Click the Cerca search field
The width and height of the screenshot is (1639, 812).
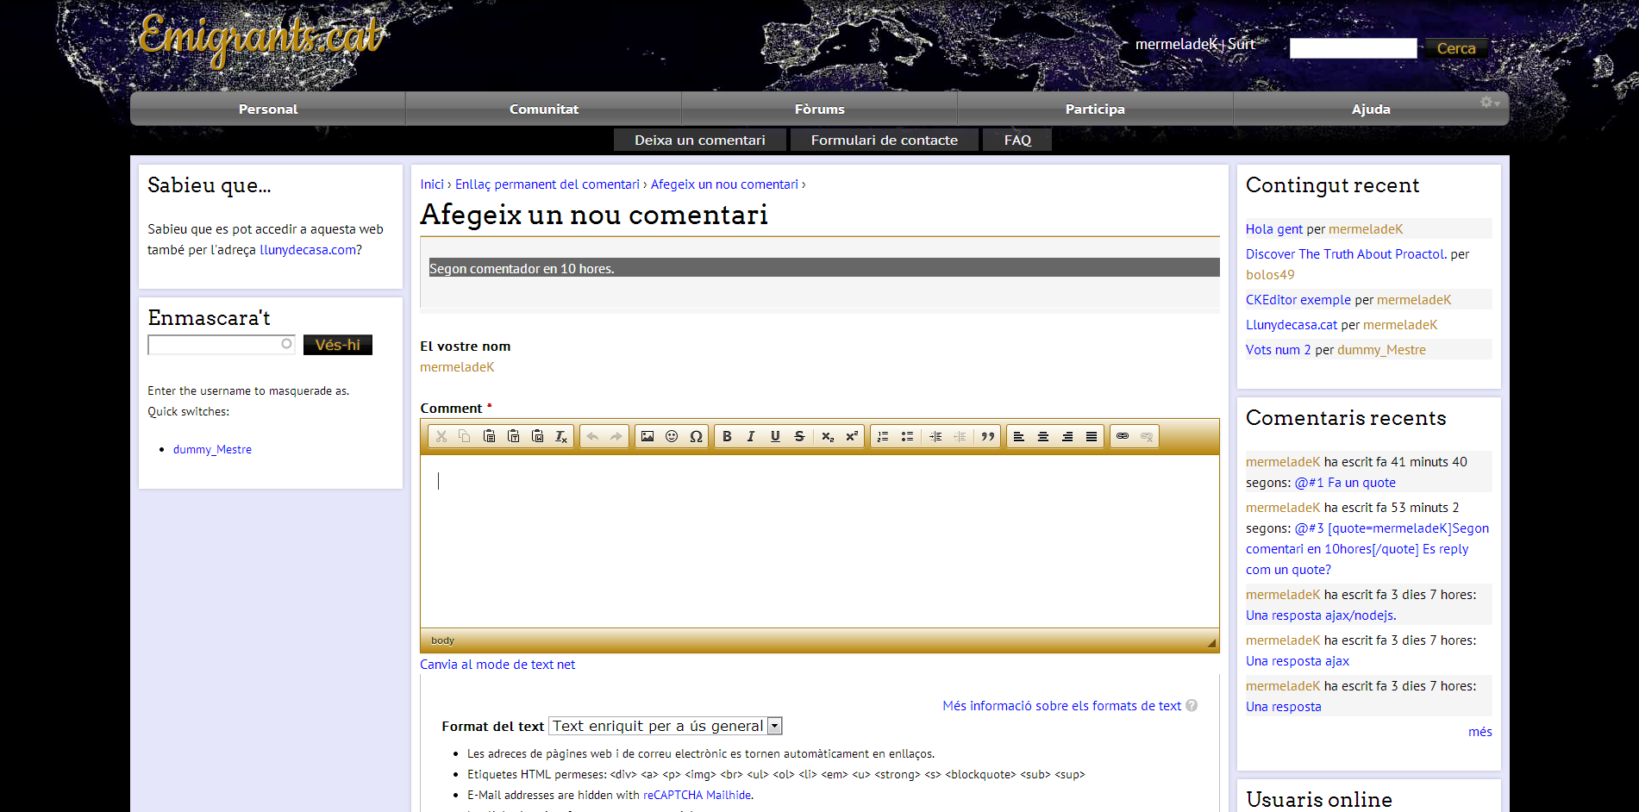[x=1352, y=47]
